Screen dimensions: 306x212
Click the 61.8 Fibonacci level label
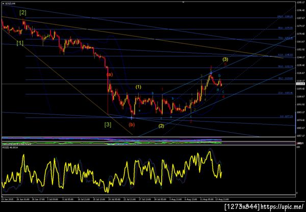click(x=285, y=55)
